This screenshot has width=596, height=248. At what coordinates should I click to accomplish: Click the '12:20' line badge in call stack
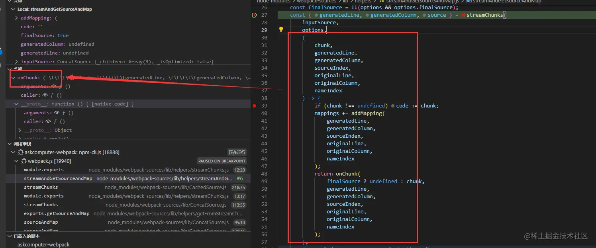point(240,170)
